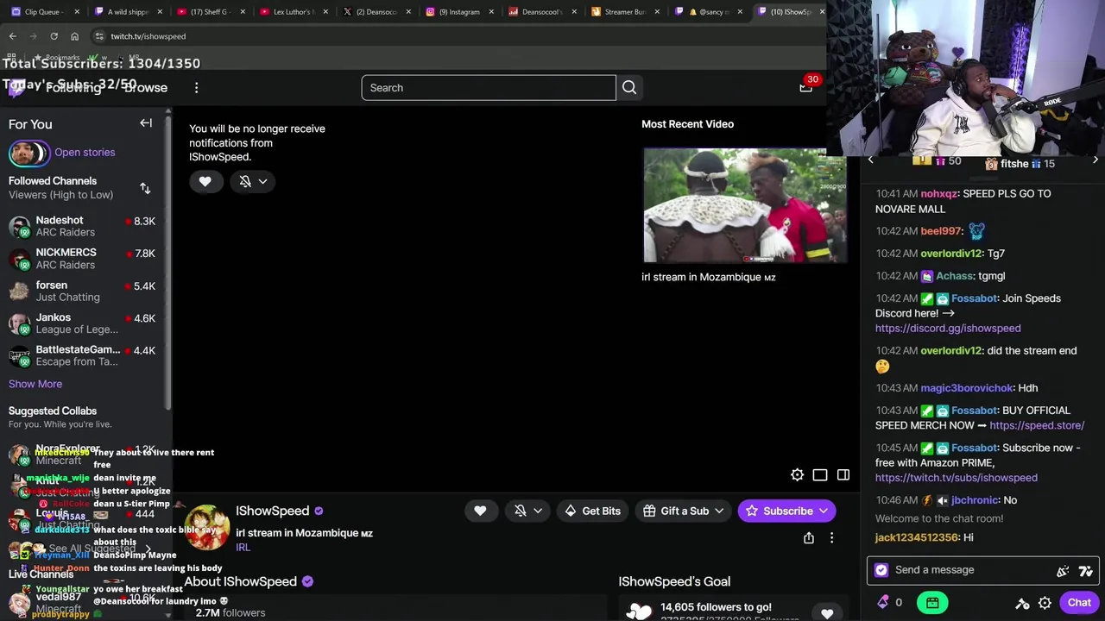Screen dimensions: 1105x621
Task: Click the Instagram tab favicon
Action: 430,12
